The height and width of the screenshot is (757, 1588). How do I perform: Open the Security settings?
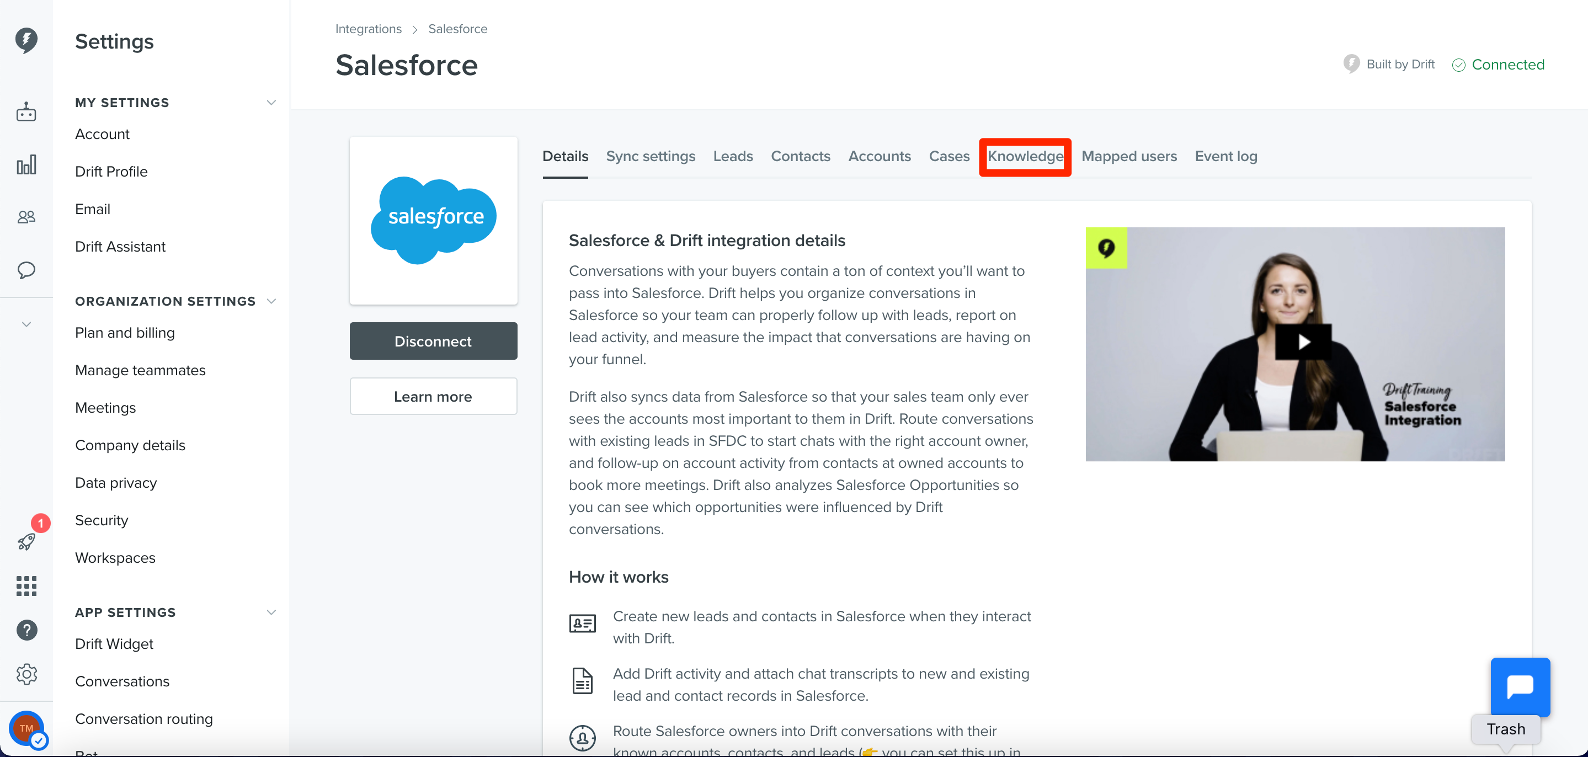point(102,520)
